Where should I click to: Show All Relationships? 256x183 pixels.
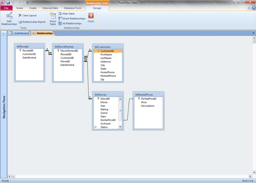click(70, 24)
